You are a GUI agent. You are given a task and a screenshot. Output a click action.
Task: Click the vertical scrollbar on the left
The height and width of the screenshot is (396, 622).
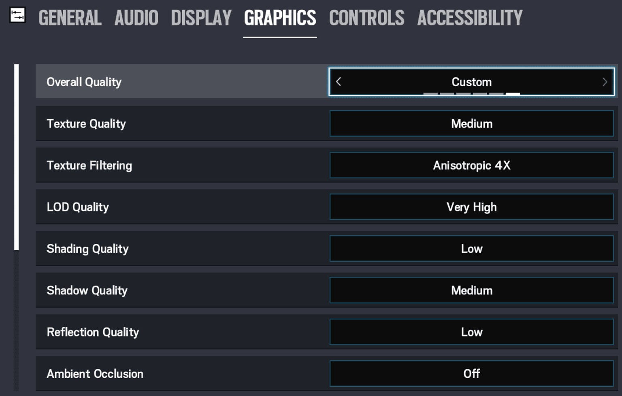pos(16,157)
